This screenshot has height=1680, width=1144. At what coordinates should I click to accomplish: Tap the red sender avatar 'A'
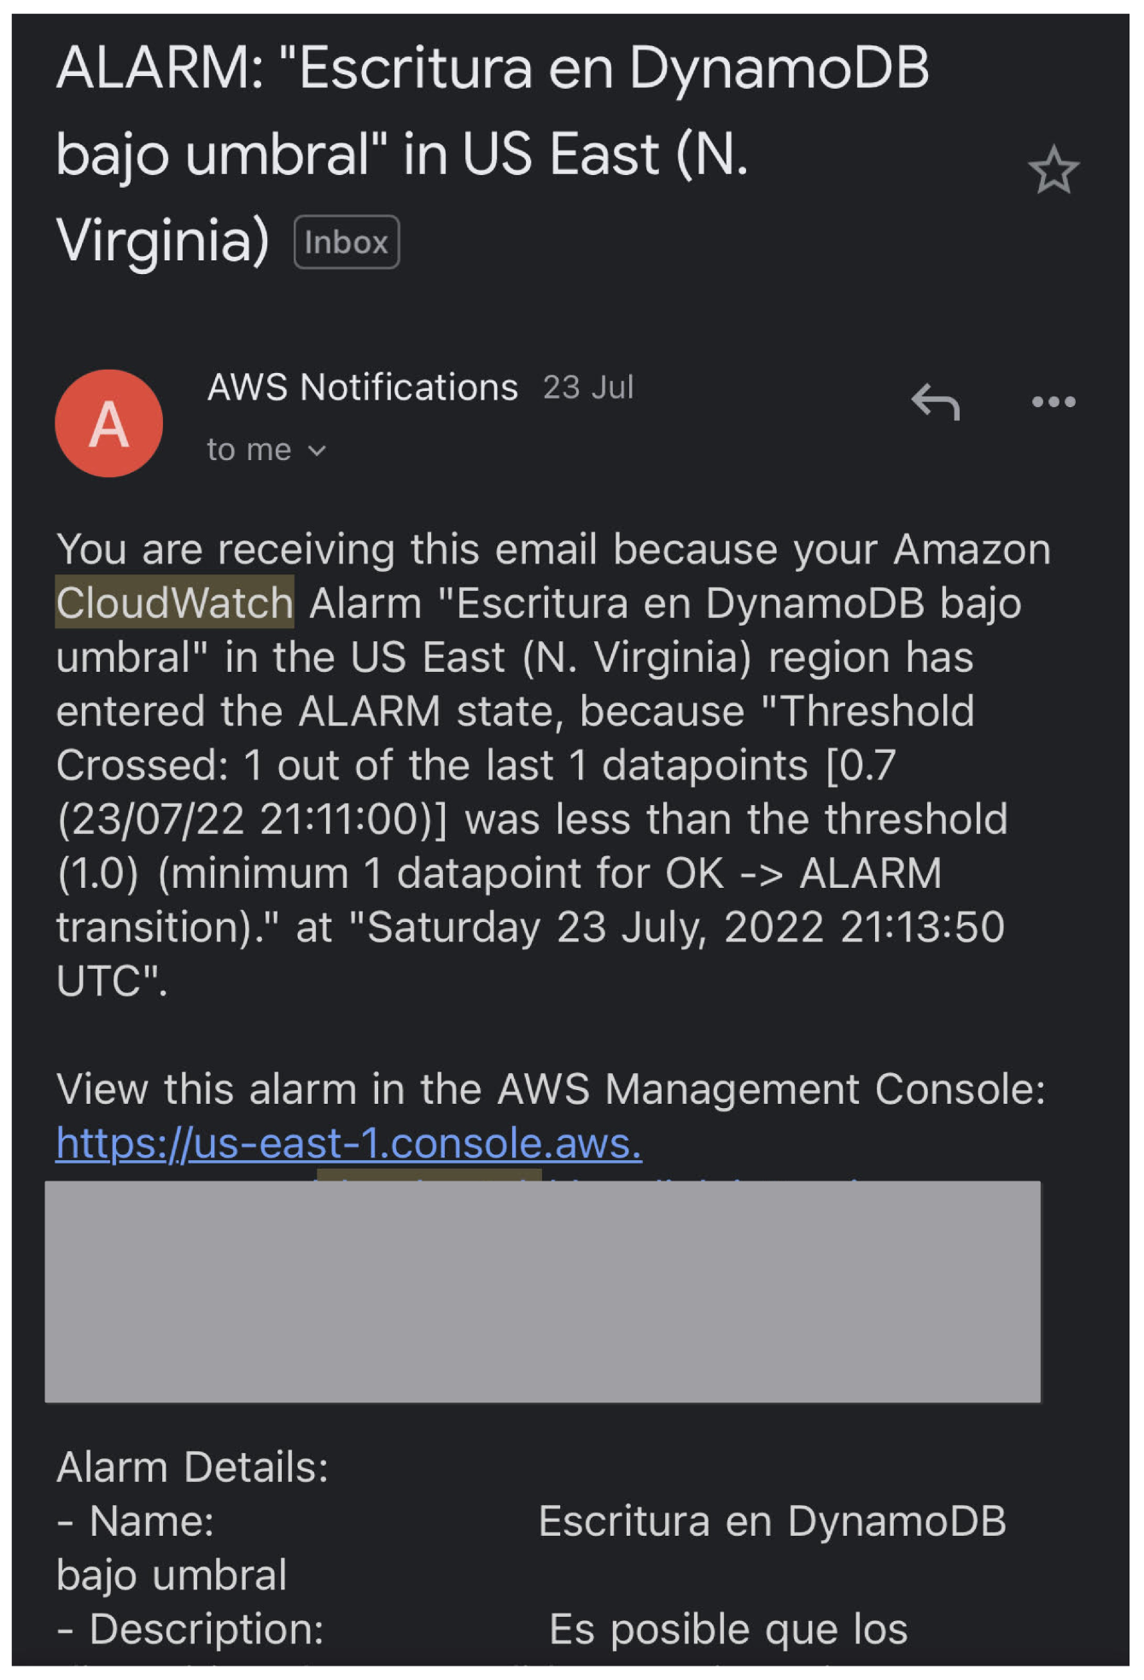tap(109, 423)
